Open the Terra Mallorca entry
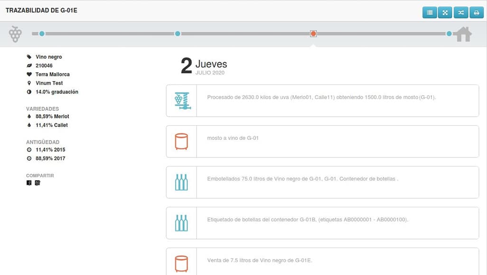 [52, 74]
